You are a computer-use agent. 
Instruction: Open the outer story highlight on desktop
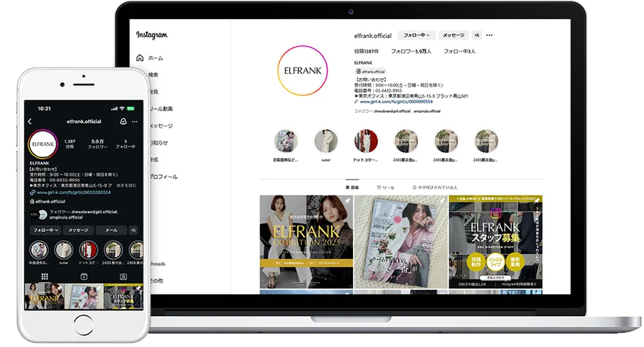(x=326, y=144)
